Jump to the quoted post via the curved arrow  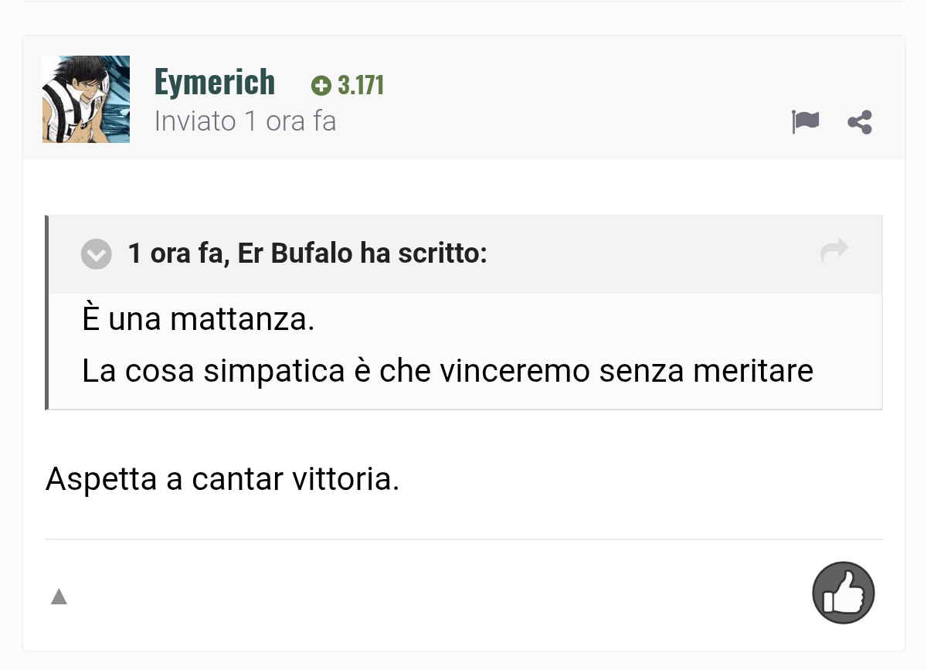pyautogui.click(x=834, y=250)
